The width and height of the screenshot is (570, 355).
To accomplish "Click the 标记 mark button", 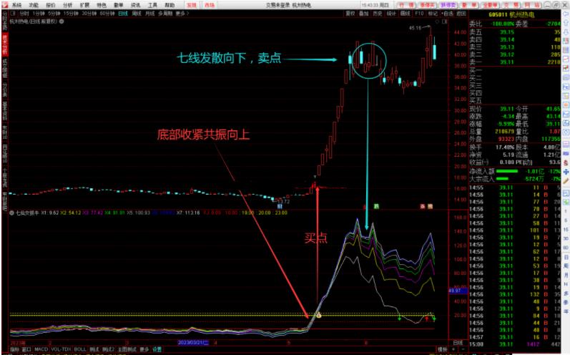I will click(433, 14).
